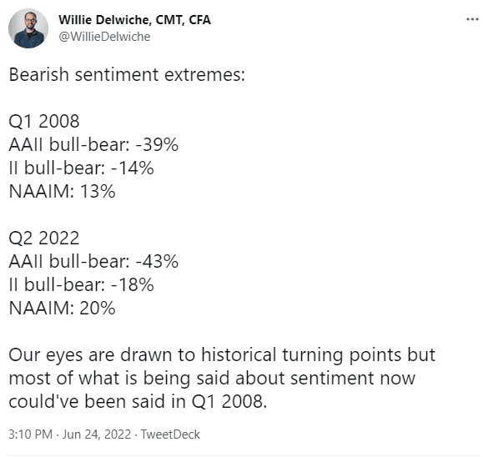
Task: Click the 'AAII bull-bear: -43%' line
Action: [93, 261]
